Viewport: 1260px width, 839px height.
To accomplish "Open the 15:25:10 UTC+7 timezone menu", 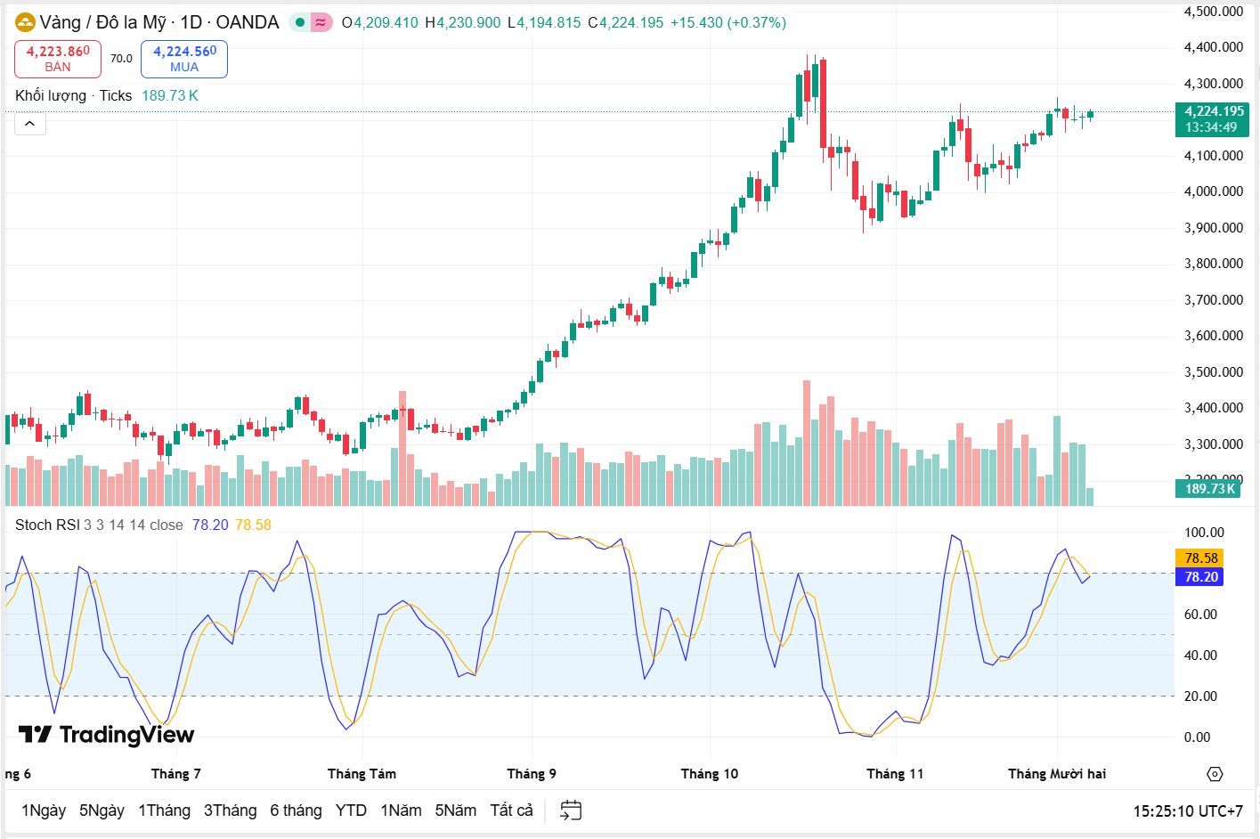I will click(1187, 810).
